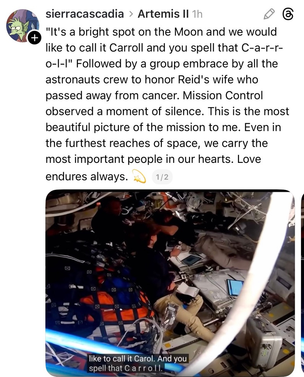Viewport: 304px width, 377px height.
Task: Show the next image peeking at right
Action: 302,283
